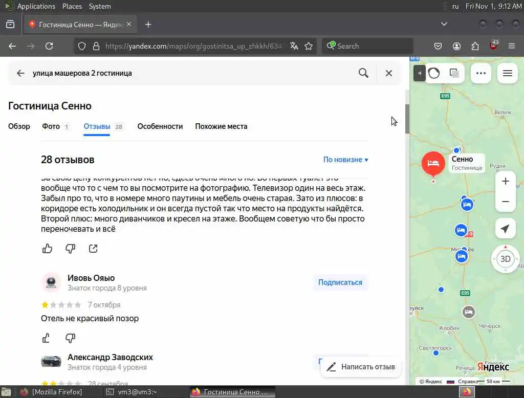Open the Firefox View icon

click(10, 25)
